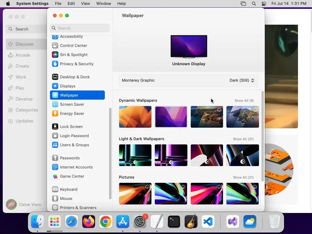This screenshot has height=234, width=312.
Task: Select the Wallpaper sidebar item
Action: 77,95
